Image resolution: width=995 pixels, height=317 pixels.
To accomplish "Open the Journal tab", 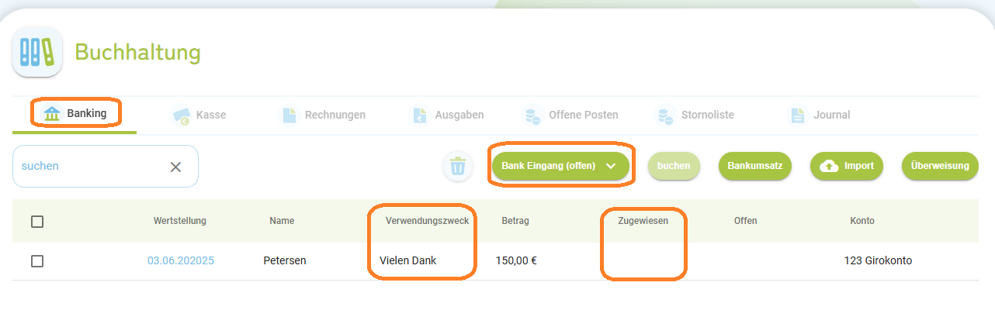I will pos(819,115).
